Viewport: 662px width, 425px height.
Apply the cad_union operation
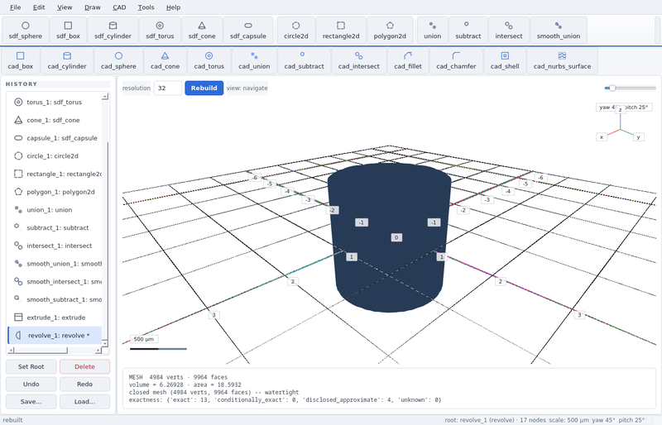pyautogui.click(x=254, y=61)
